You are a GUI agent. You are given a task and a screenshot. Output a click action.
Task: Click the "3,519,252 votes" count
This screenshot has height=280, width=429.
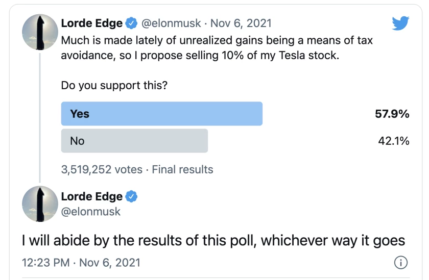[x=102, y=169]
